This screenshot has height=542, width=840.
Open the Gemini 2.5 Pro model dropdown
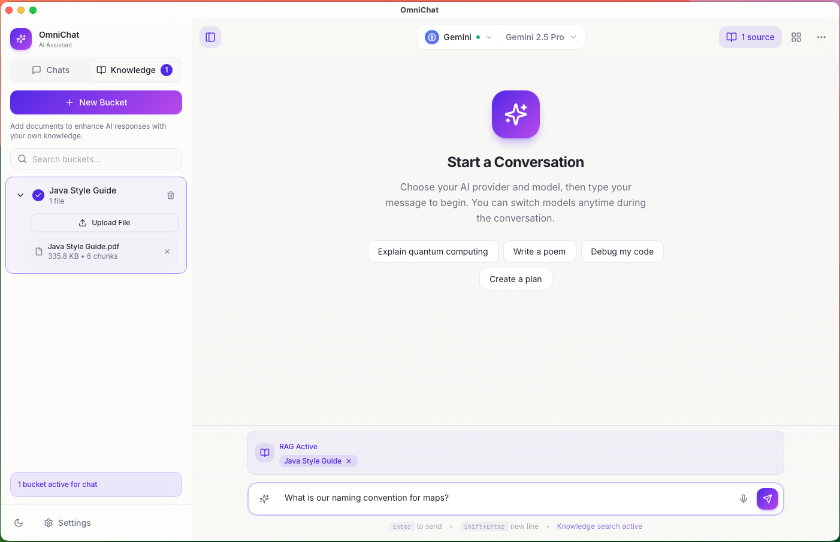[x=541, y=37]
